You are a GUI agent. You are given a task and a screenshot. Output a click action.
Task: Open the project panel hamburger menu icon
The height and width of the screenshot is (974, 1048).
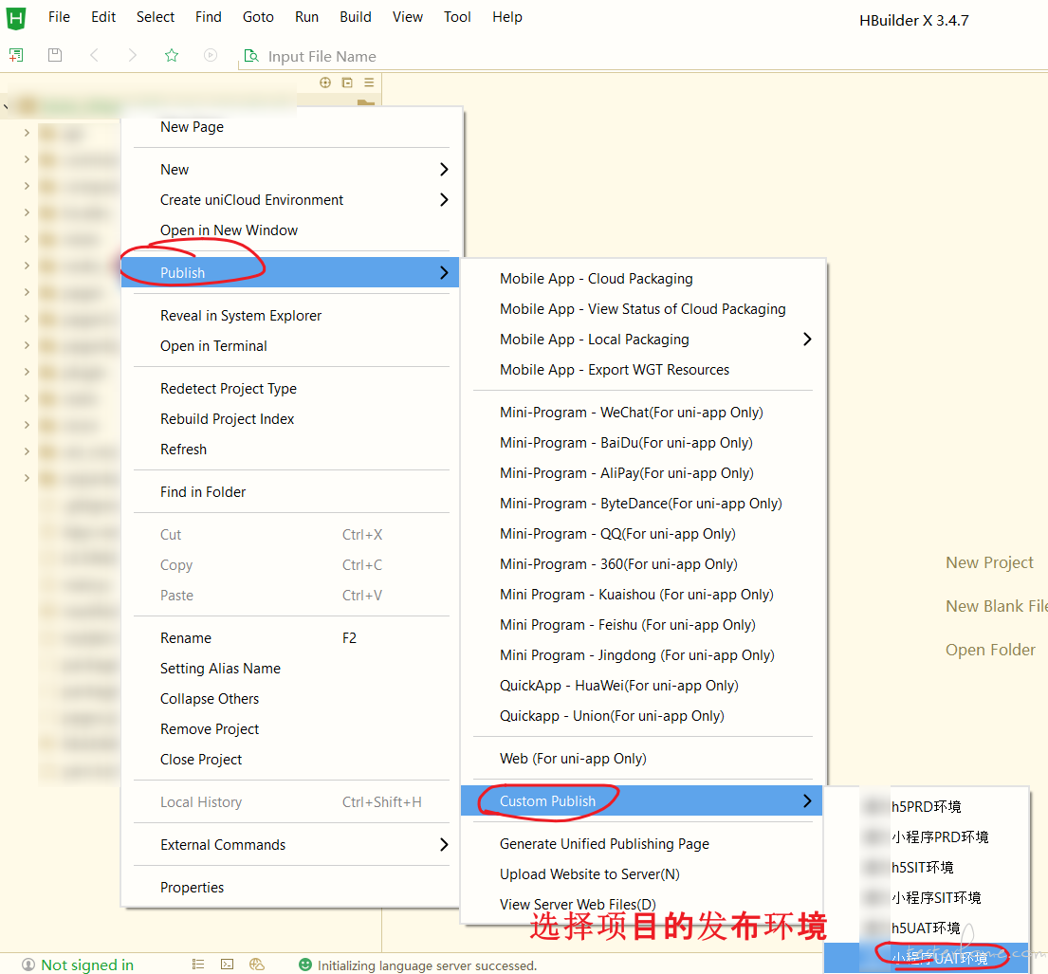369,83
